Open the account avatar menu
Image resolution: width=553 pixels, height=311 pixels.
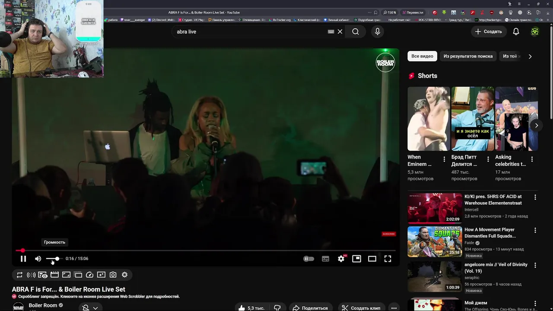pos(535,32)
